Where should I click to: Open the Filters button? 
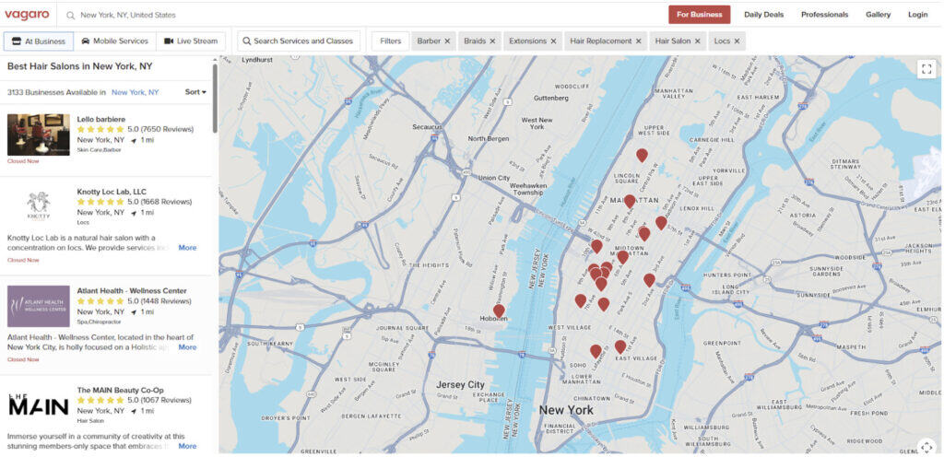(391, 41)
